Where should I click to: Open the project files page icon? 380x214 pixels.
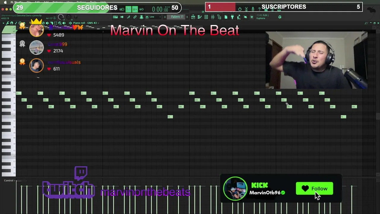pos(226,17)
